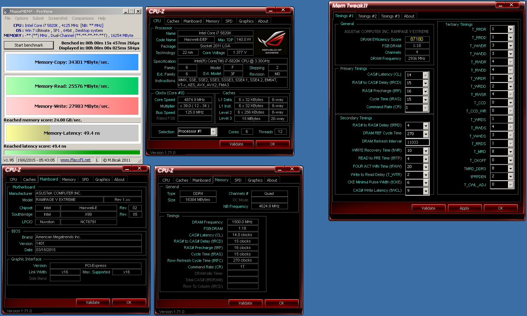Viewport: 527px width, 316px height.
Task: Click OK in CPU-Z Mainboard window
Action: click(x=129, y=302)
